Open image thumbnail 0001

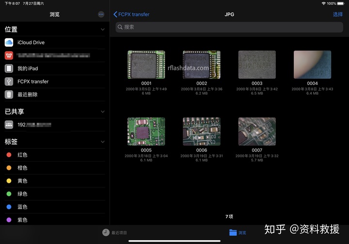point(146,65)
